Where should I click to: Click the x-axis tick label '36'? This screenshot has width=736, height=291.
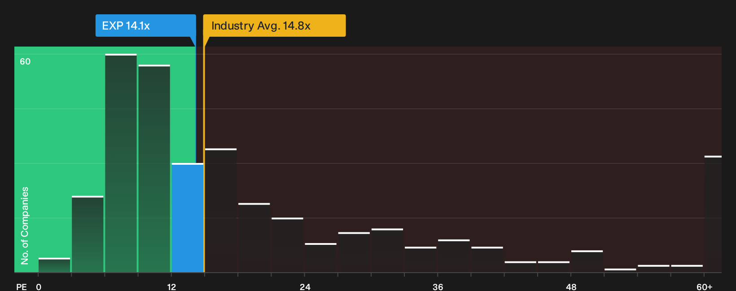tap(438, 287)
